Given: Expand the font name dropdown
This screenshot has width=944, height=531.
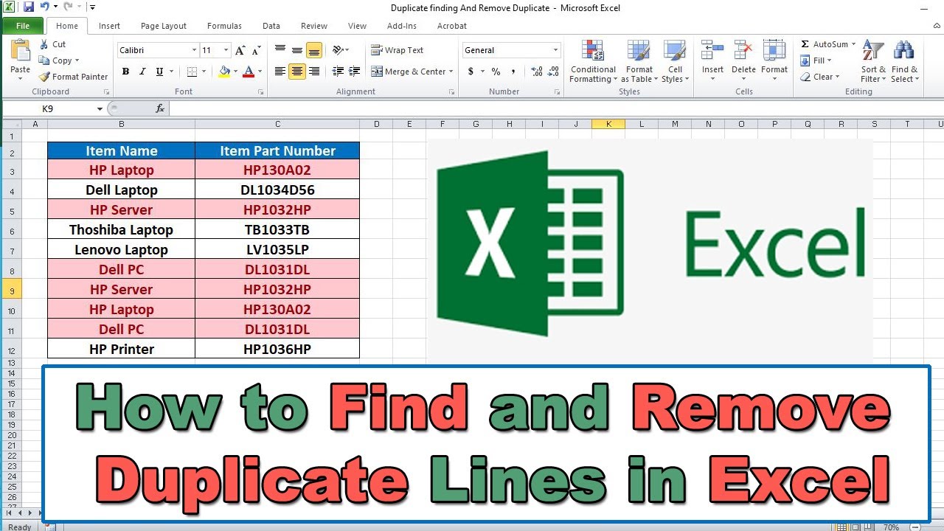Looking at the screenshot, I should click(x=195, y=50).
